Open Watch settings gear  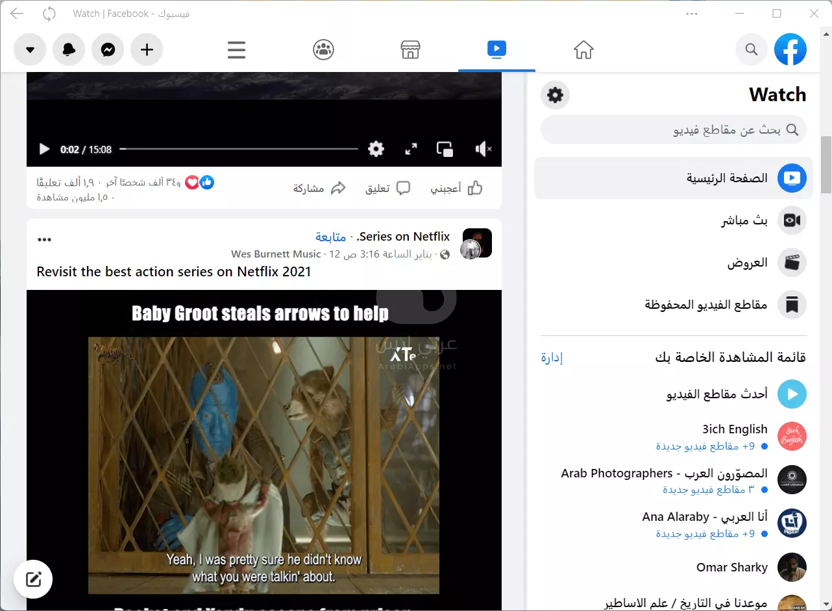555,95
